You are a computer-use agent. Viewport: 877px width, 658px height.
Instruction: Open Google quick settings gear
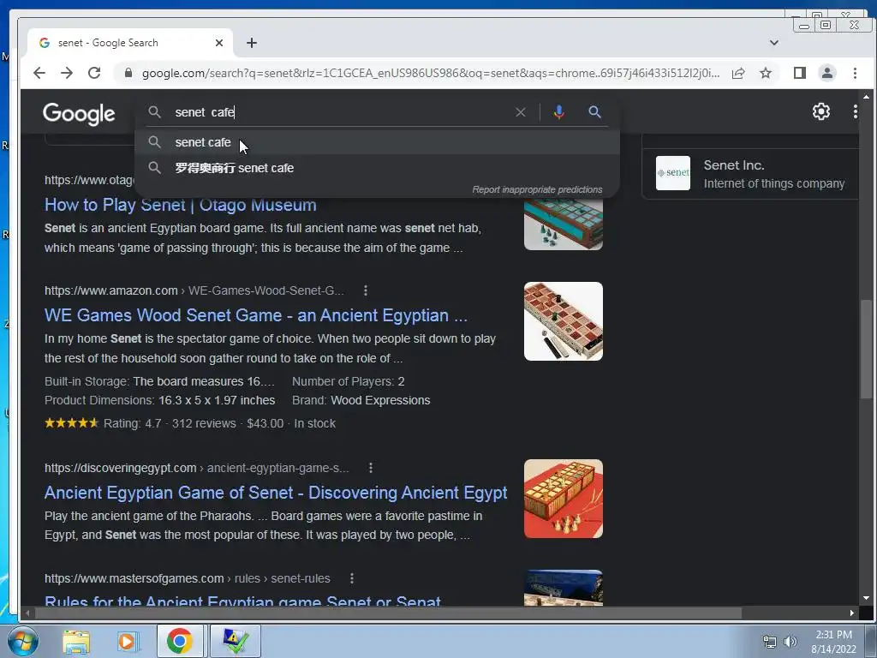point(821,111)
